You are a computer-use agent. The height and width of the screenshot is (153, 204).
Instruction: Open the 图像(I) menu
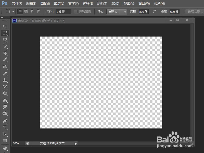pyautogui.click(x=45, y=3)
